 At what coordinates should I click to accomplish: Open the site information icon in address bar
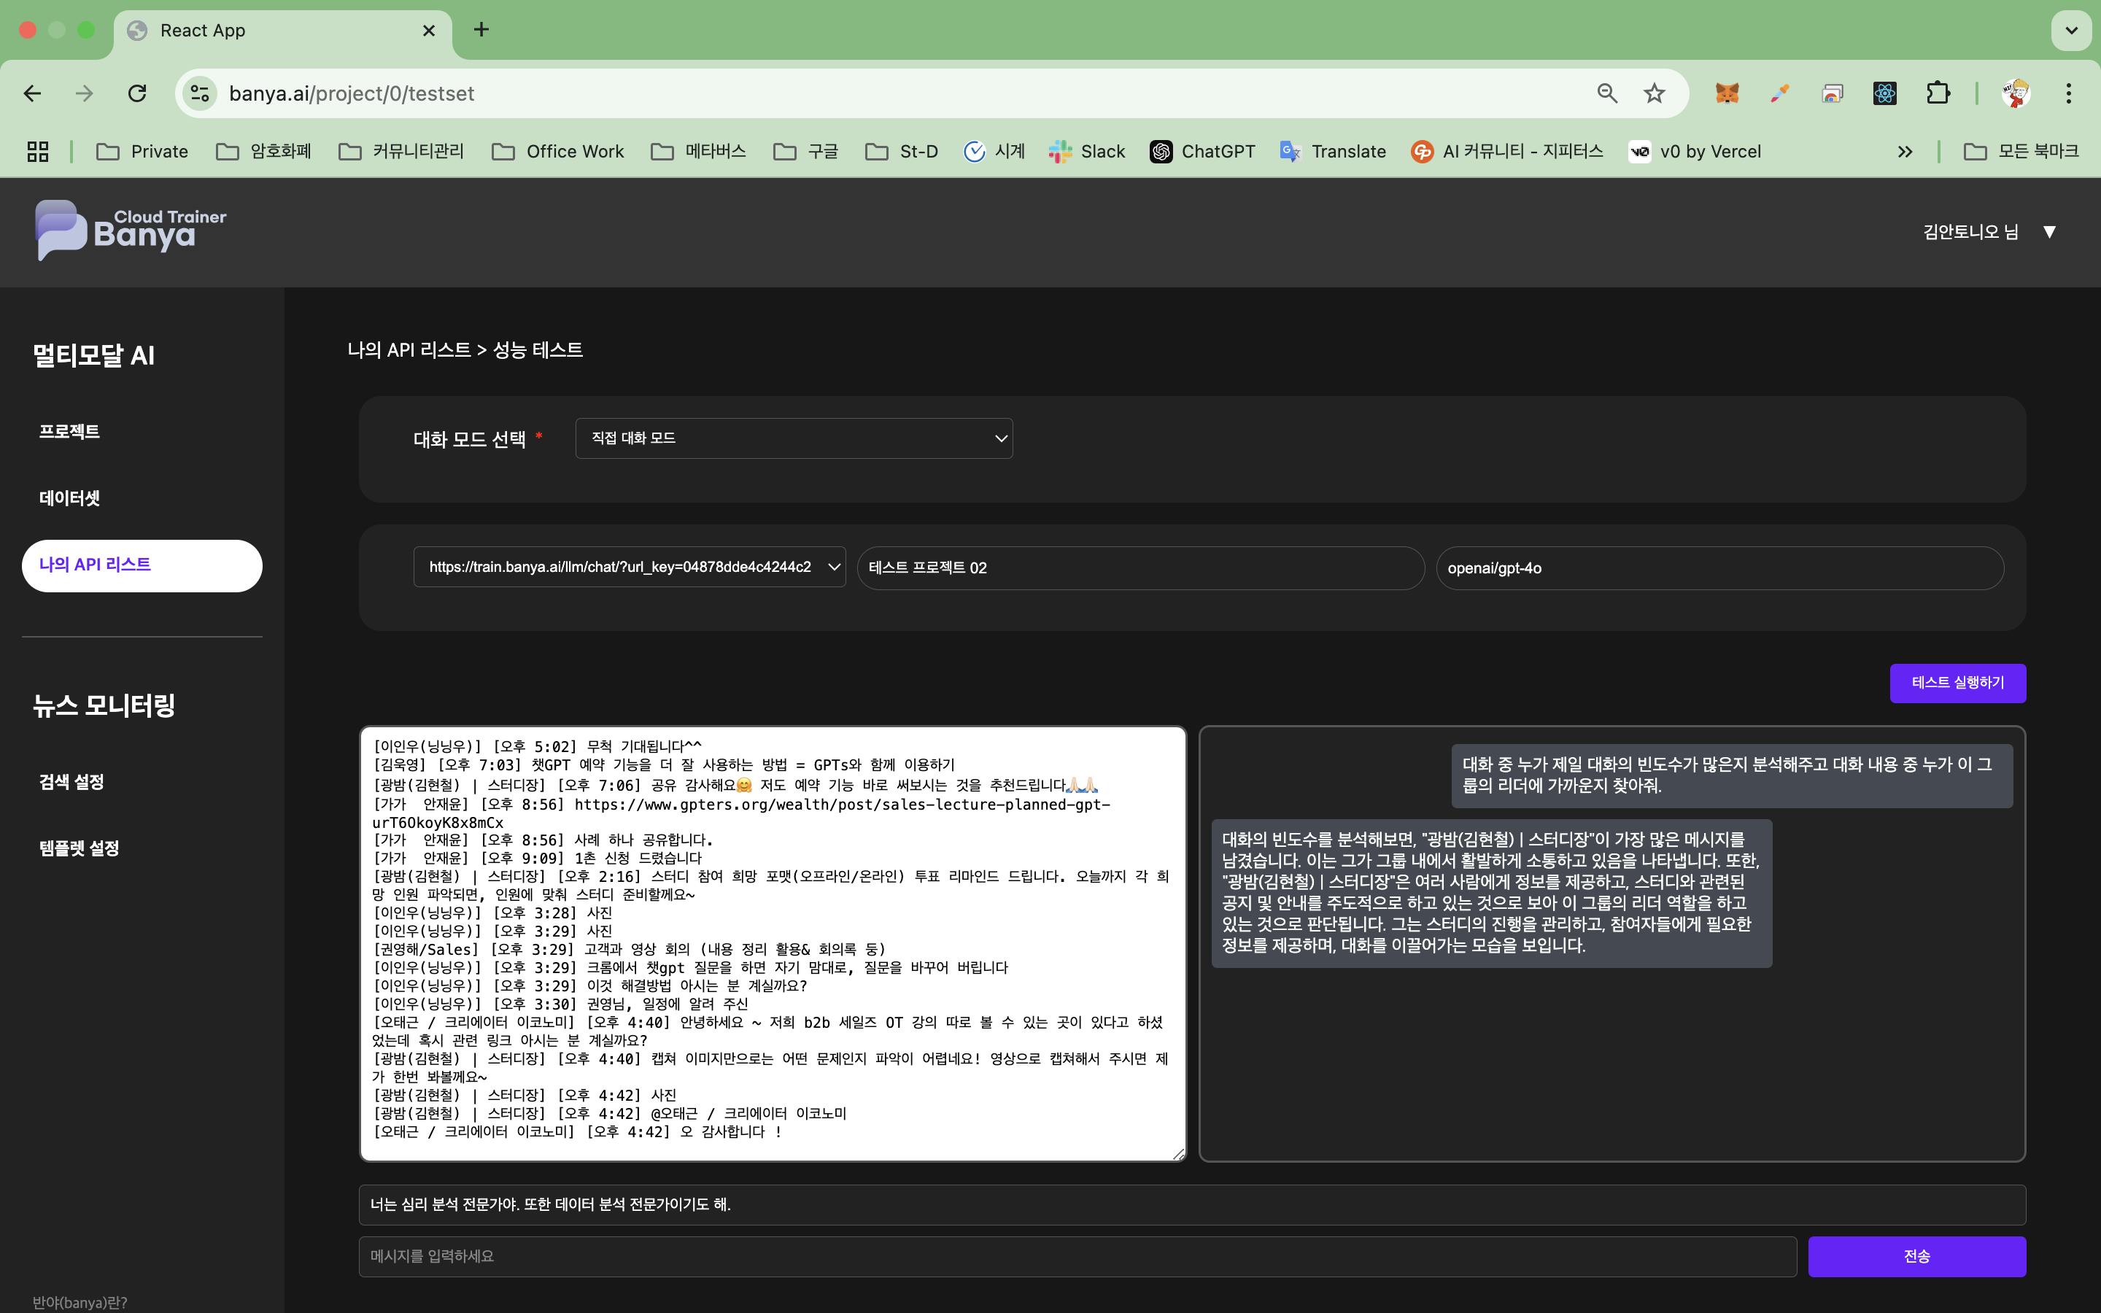(x=201, y=93)
